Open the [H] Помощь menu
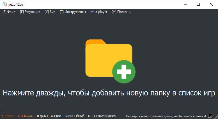This screenshot has height=119, width=218. (x=121, y=12)
